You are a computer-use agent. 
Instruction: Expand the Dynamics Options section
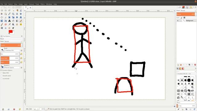[x=1, y=70]
